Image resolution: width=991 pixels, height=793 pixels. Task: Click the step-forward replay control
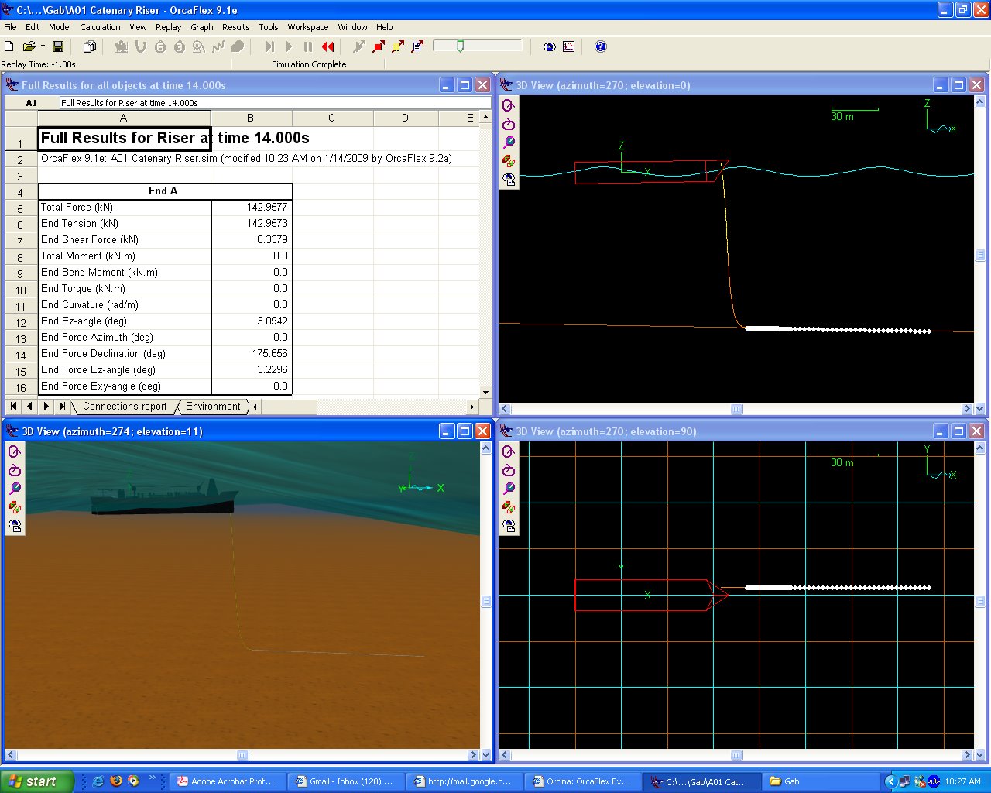269,46
